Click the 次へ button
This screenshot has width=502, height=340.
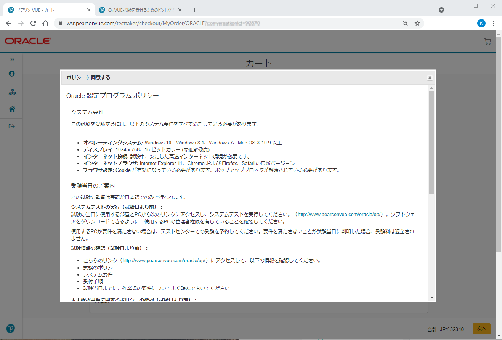coord(481,329)
